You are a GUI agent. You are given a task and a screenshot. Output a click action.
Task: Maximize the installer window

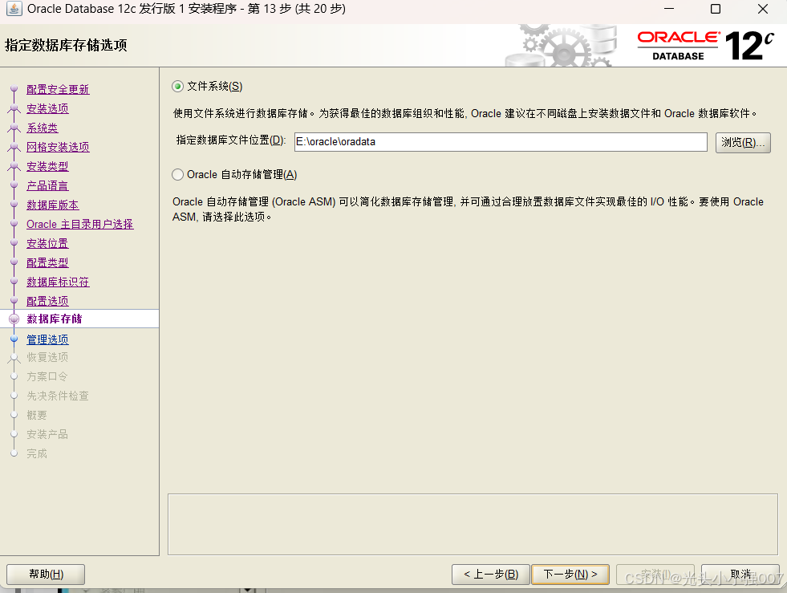coord(716,9)
